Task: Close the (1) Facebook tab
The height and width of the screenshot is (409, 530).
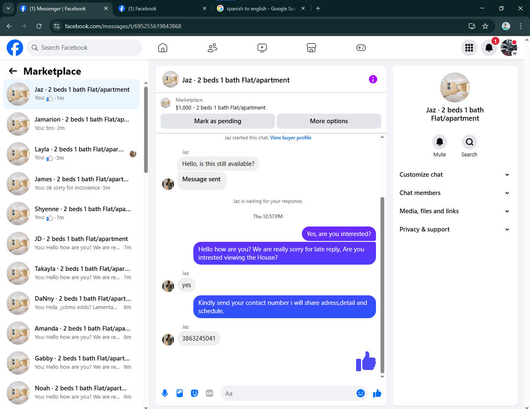Action: [205, 8]
